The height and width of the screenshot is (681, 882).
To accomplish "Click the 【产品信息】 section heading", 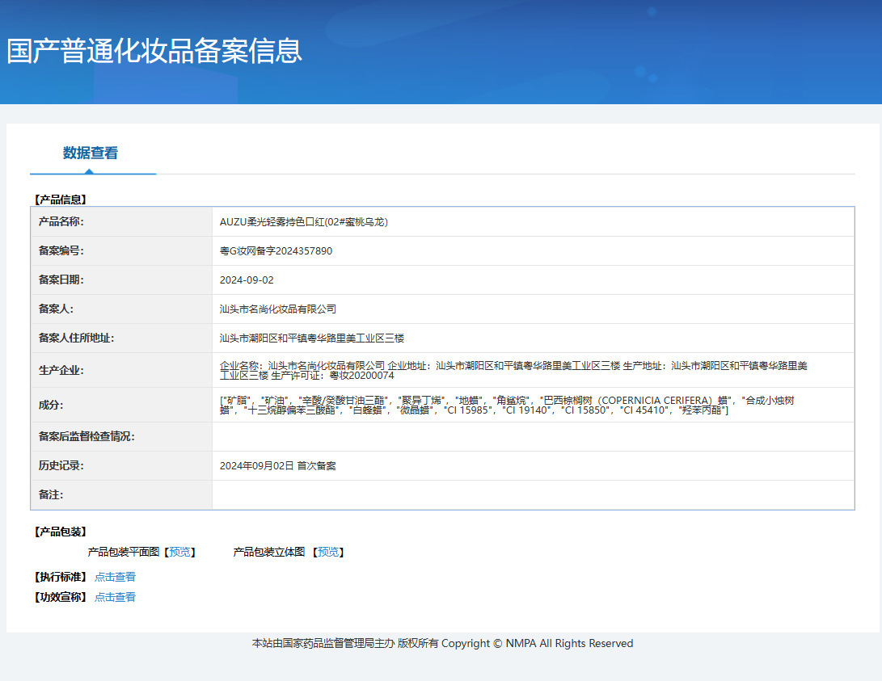I will (x=61, y=199).
